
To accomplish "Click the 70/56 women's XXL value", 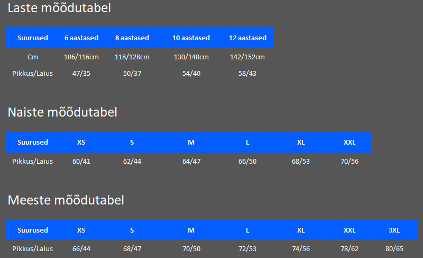I will [350, 161].
